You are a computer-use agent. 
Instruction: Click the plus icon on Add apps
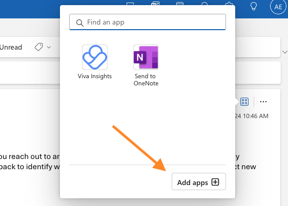point(215,182)
